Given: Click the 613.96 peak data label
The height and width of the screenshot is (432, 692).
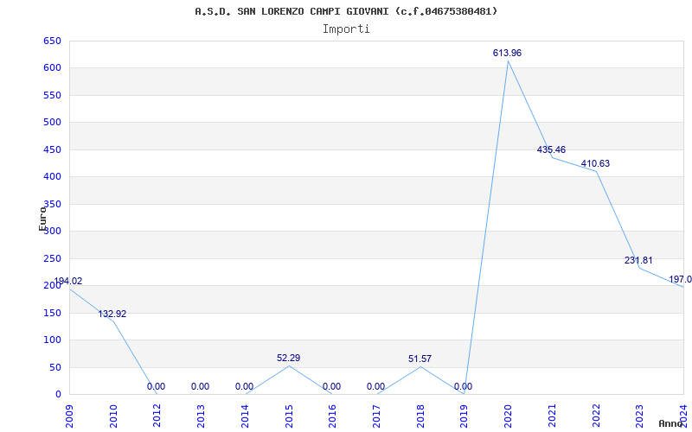Looking at the screenshot, I should pos(507,53).
